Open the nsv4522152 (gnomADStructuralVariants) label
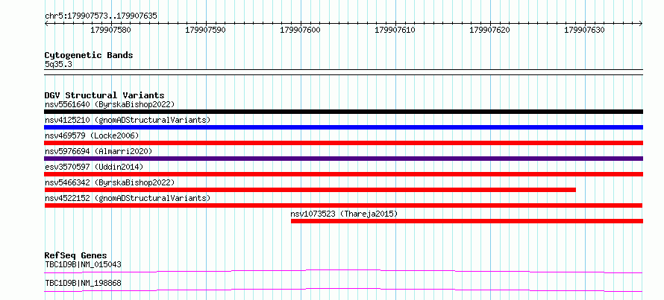 pyautogui.click(x=128, y=198)
